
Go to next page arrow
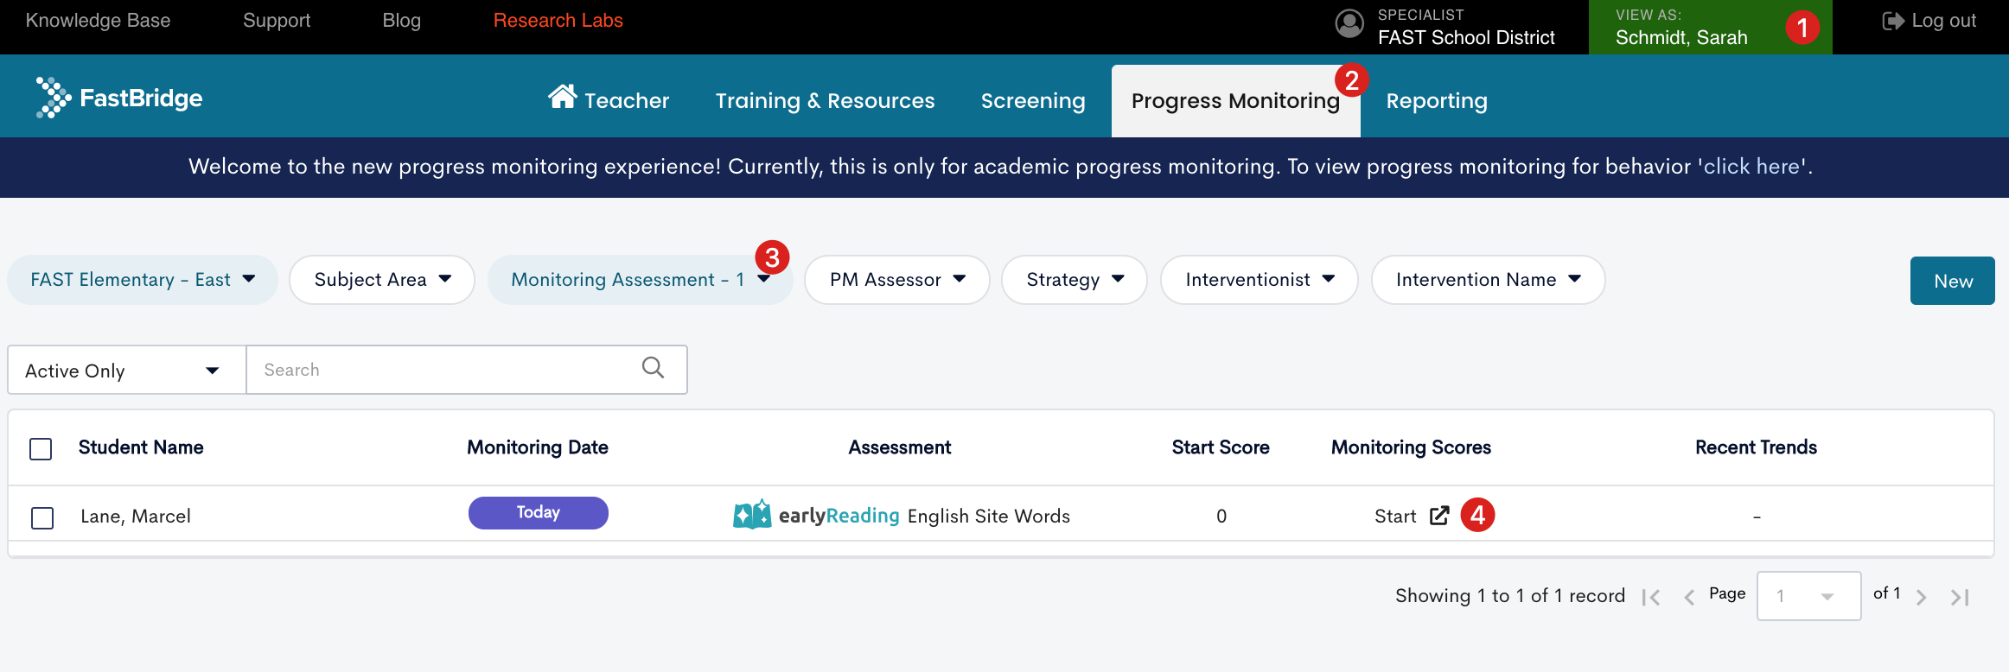[x=1922, y=597]
